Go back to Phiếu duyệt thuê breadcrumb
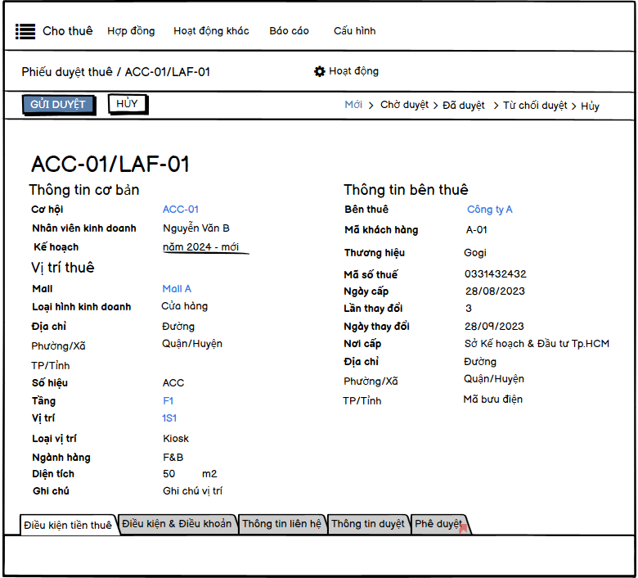Viewport: 638px width, 578px height. pos(67,72)
